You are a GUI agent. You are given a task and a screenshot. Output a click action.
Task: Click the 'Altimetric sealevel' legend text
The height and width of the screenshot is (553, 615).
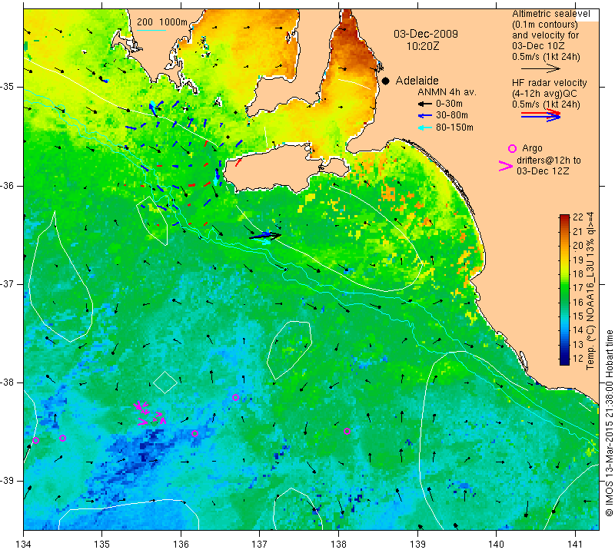pyautogui.click(x=550, y=14)
